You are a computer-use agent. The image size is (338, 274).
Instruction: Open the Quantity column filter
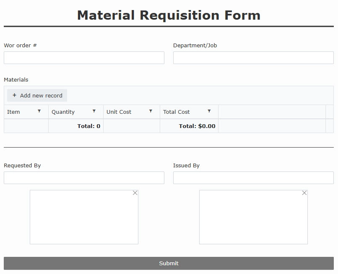pos(94,111)
